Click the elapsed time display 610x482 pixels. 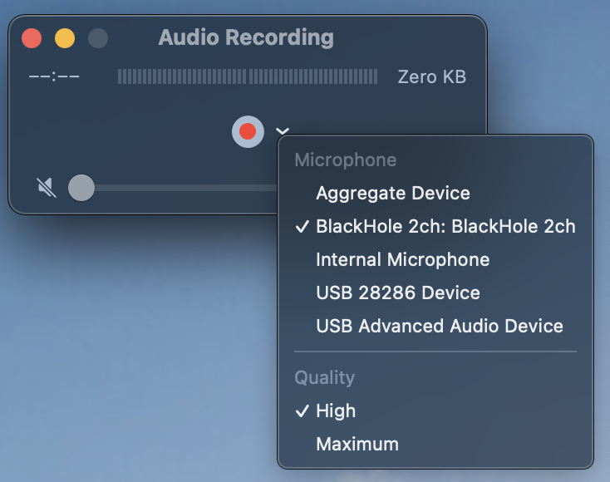[54, 76]
